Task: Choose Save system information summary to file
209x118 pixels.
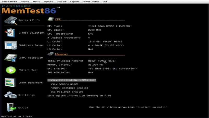Action: tap(79, 96)
